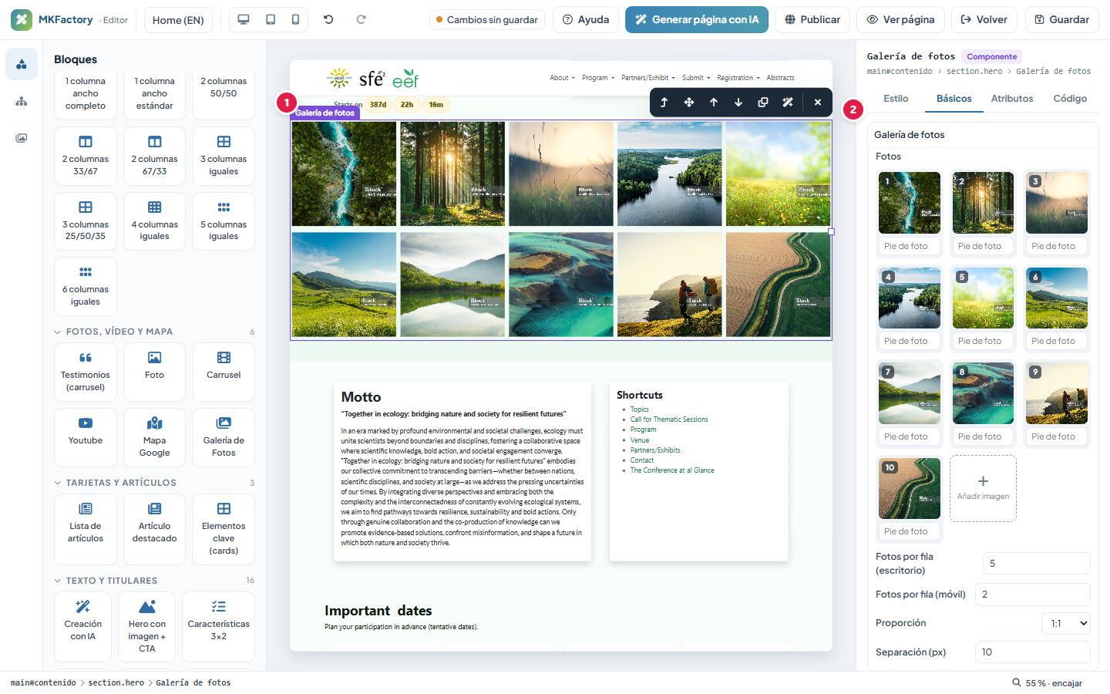Switch to the Básicos tab
This screenshot has width=1110, height=694.
point(954,99)
